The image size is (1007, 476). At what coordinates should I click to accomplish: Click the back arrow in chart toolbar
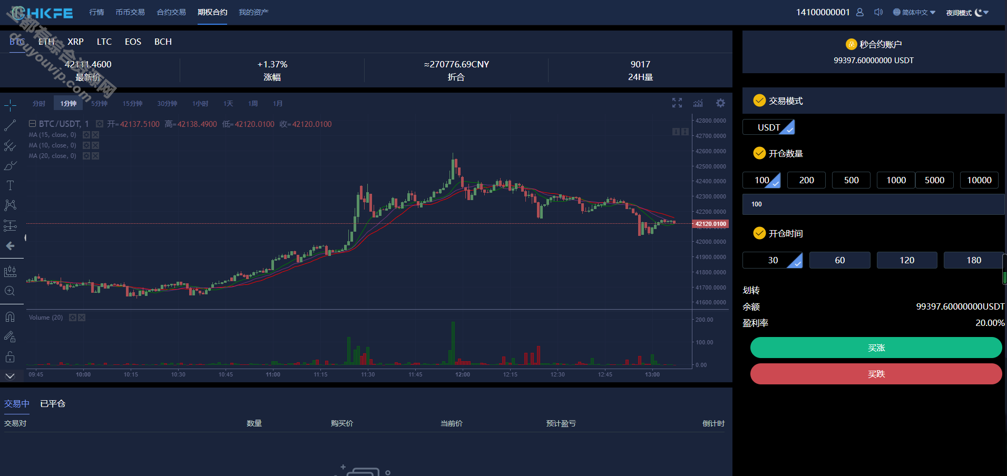coord(10,246)
